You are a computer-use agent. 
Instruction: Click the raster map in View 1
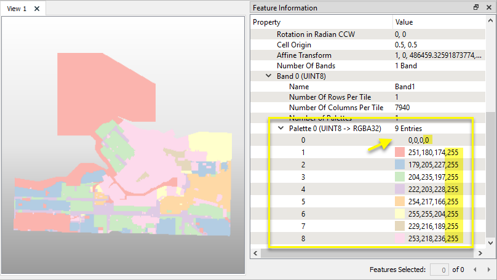[122, 144]
